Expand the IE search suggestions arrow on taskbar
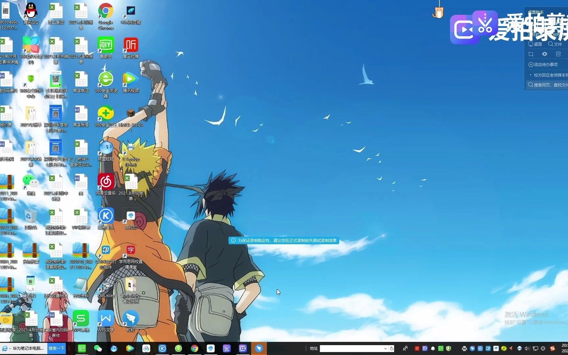The width and height of the screenshot is (568, 355). [x=10, y=348]
